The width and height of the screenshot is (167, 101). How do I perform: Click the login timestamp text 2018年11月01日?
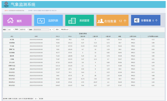pyautogui.click(x=33, y=10)
